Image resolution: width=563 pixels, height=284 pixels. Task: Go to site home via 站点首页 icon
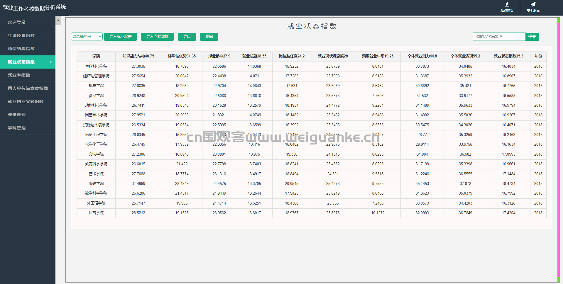point(507,7)
